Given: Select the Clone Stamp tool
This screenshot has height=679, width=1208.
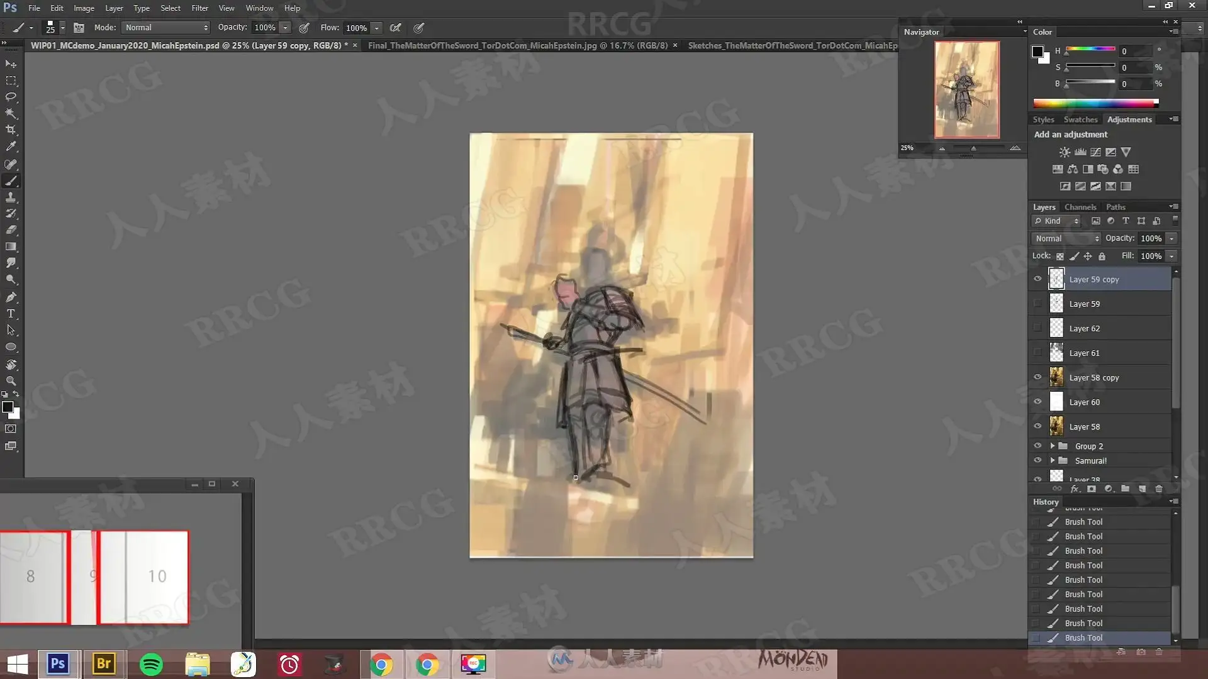Looking at the screenshot, I should click(11, 197).
